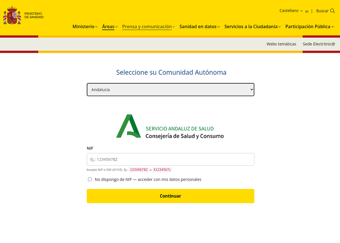Expand the Prensa y comunicación menu
The width and height of the screenshot is (340, 243).
click(147, 26)
